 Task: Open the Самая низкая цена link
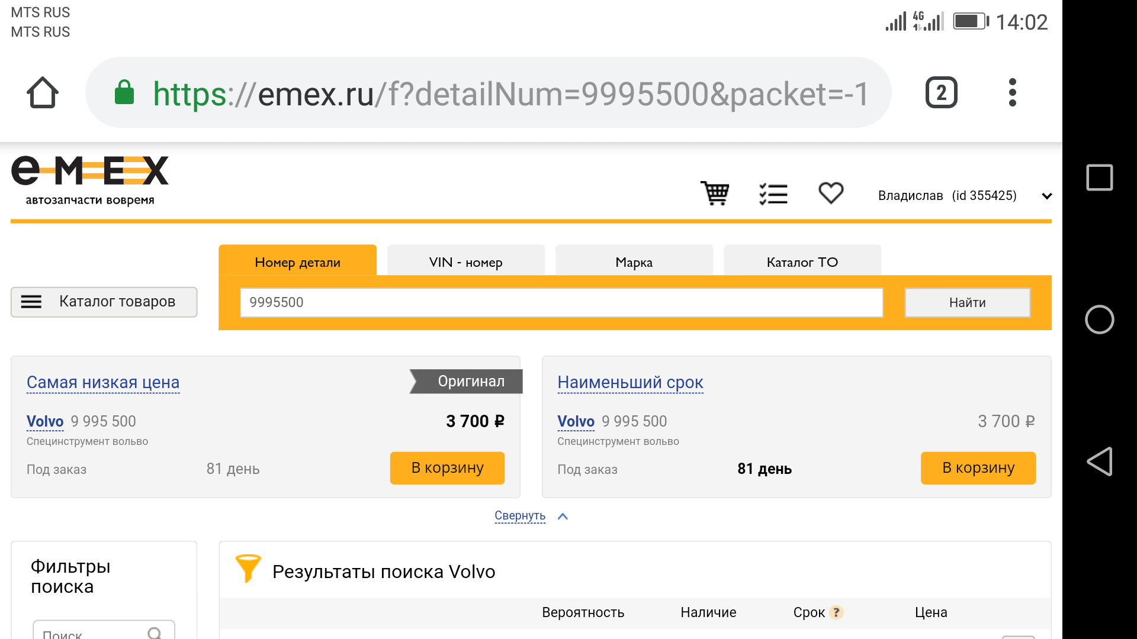[x=103, y=382]
